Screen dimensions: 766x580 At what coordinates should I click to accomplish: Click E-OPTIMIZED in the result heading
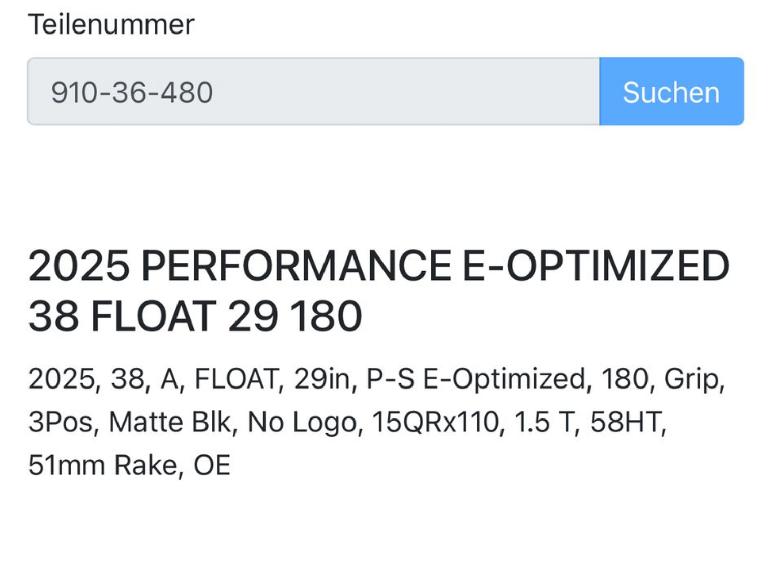[596, 266]
